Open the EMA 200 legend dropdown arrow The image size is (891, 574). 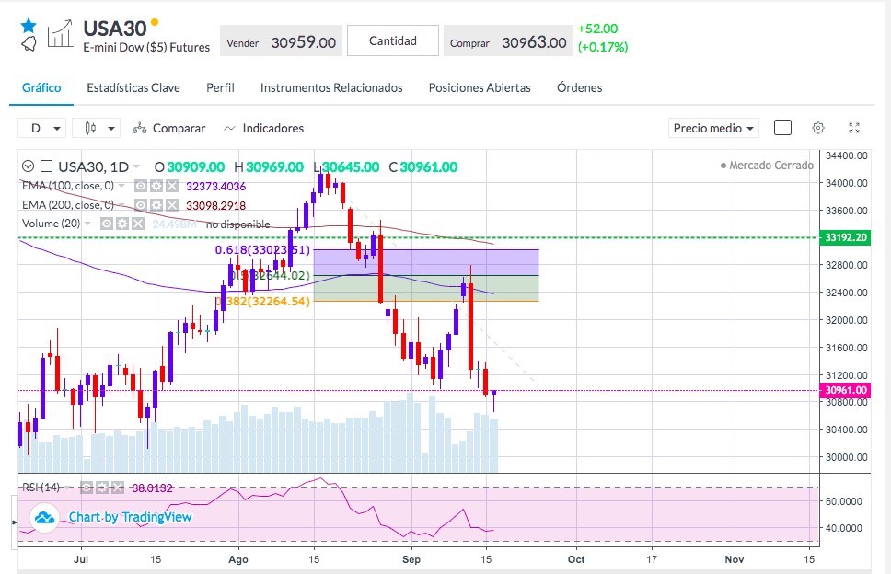pos(121,205)
